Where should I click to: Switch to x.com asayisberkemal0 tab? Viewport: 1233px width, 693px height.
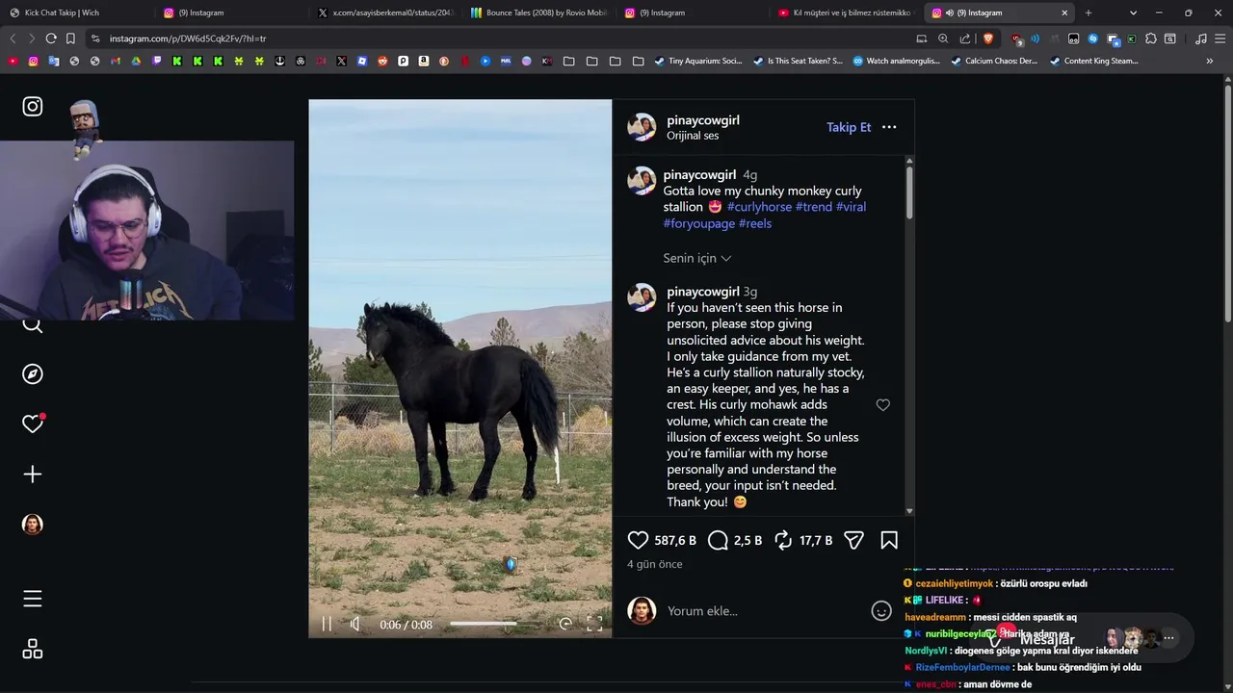(x=385, y=13)
